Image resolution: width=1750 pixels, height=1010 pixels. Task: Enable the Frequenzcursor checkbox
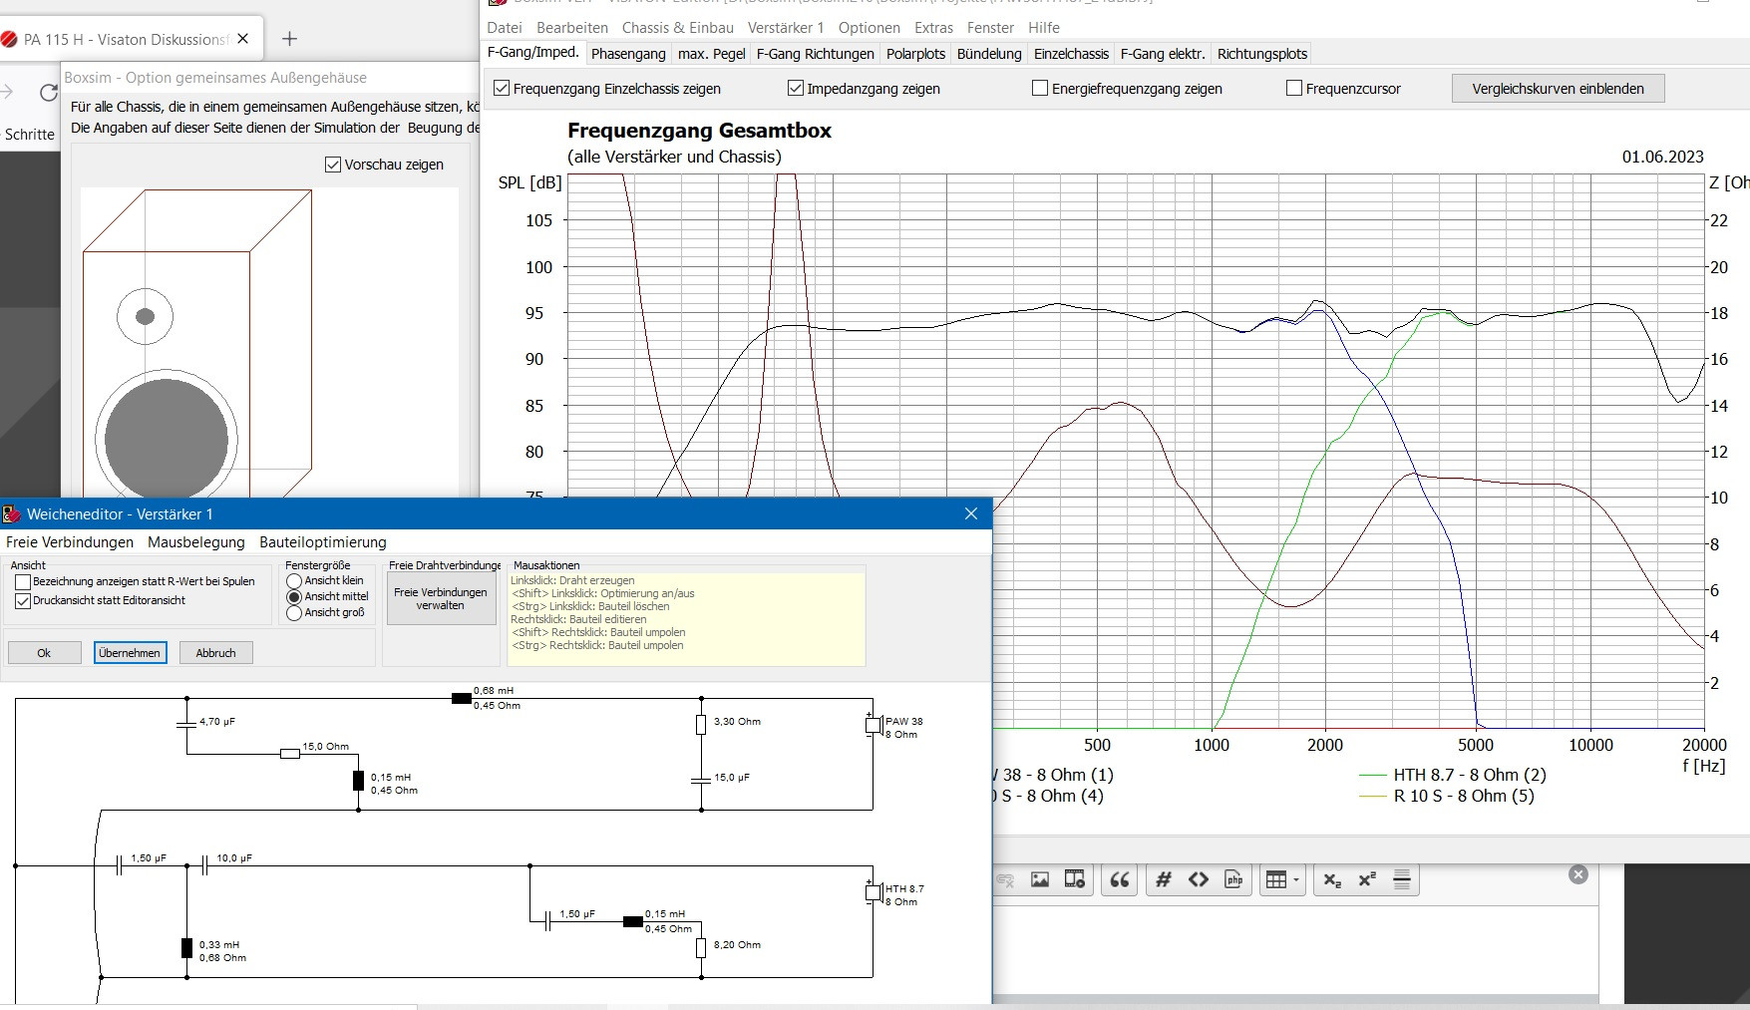1294,88
